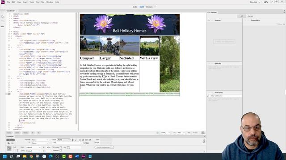Switch to Design view
This screenshot has height=160, width=286.
(149, 7)
